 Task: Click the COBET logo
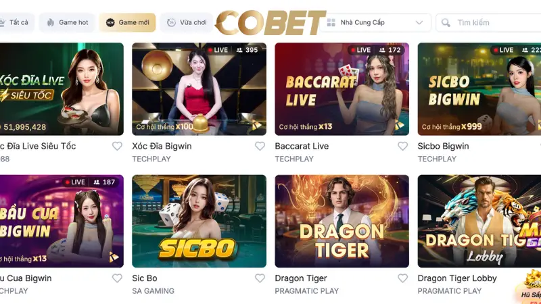click(270, 23)
